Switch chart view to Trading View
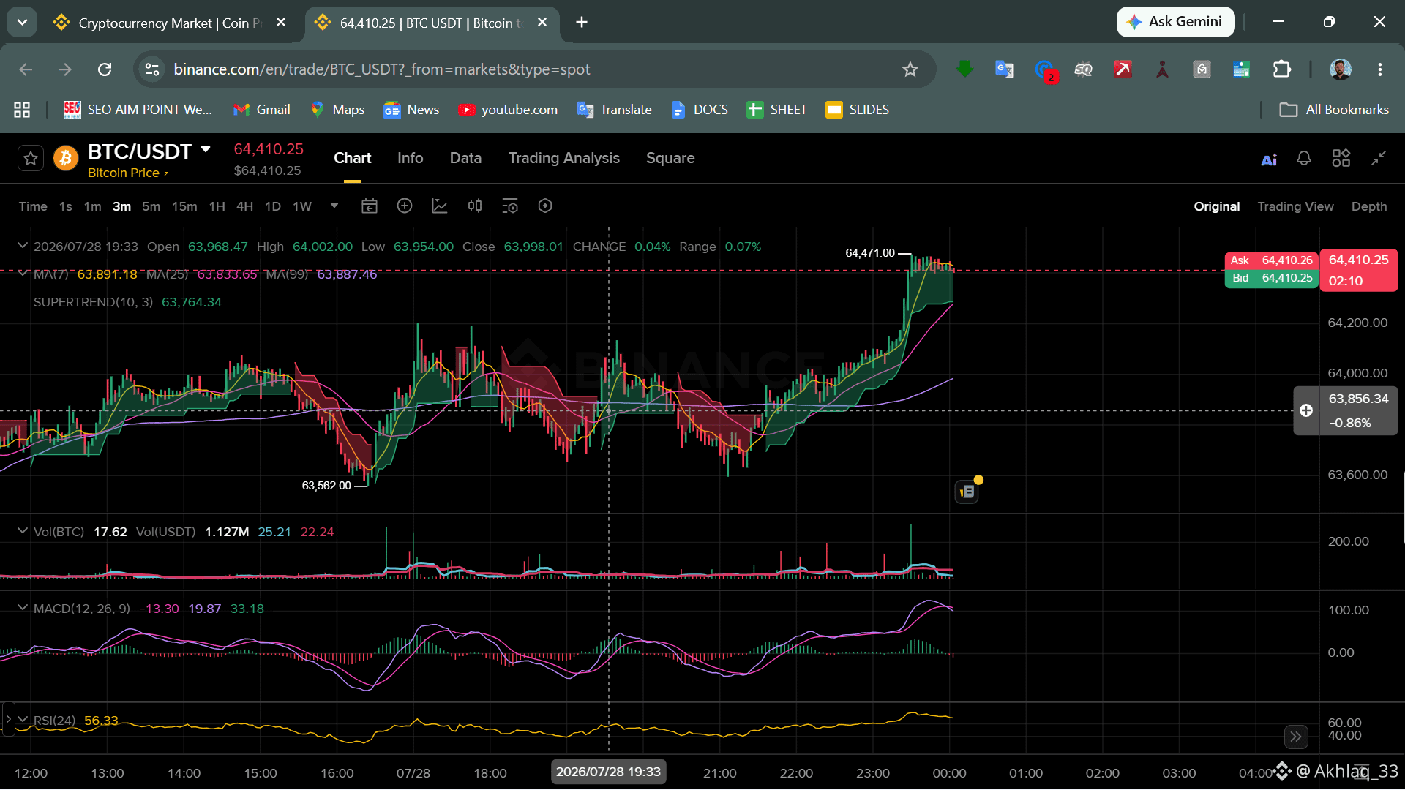The height and width of the screenshot is (790, 1405). pyautogui.click(x=1295, y=206)
